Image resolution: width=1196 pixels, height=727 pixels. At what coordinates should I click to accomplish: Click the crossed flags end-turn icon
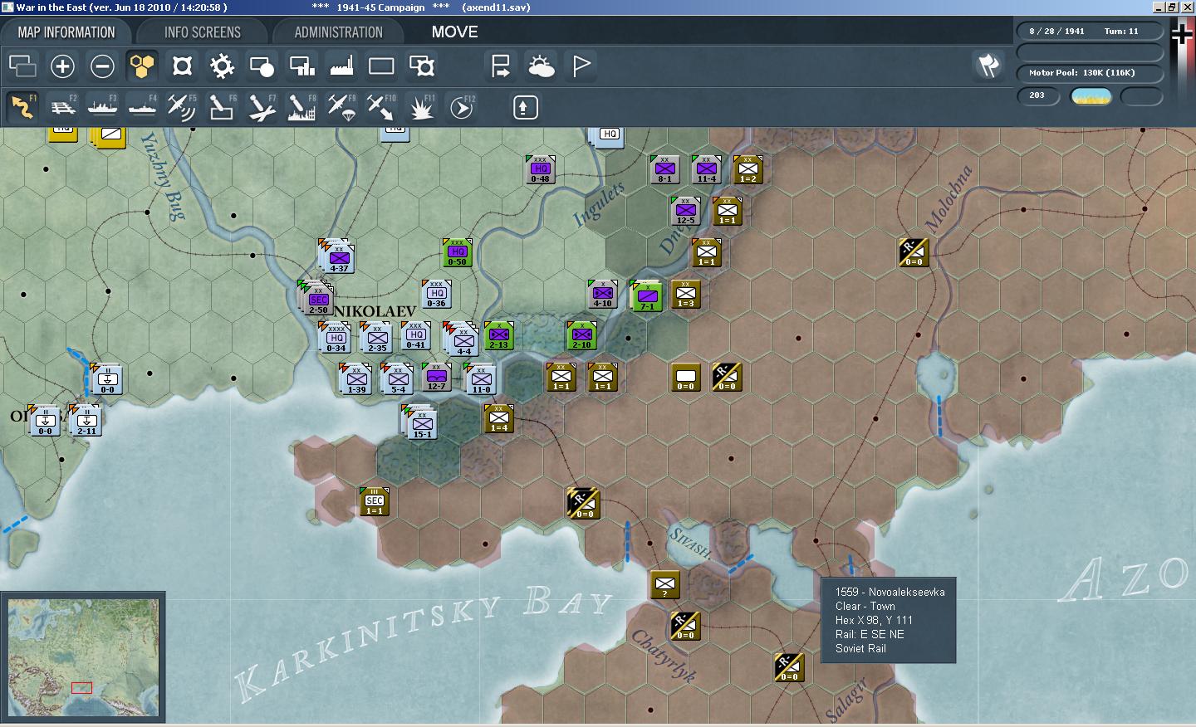(x=988, y=66)
